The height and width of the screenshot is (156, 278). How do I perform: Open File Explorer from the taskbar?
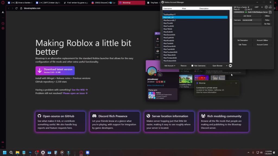pyautogui.click(x=17, y=152)
